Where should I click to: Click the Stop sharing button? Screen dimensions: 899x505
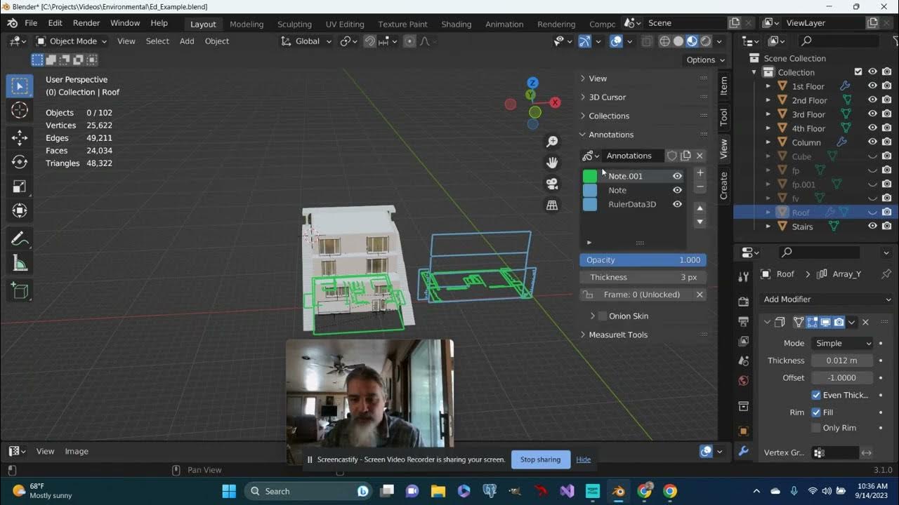click(x=540, y=459)
